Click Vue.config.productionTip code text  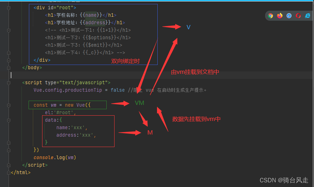68,90
